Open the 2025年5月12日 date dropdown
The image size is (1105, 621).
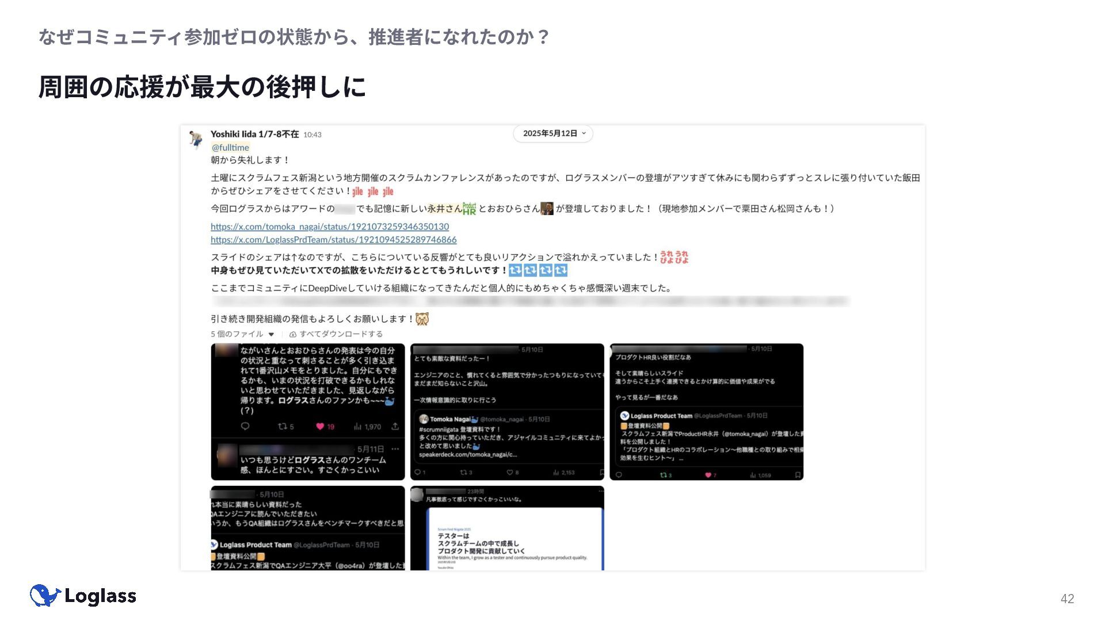(552, 133)
